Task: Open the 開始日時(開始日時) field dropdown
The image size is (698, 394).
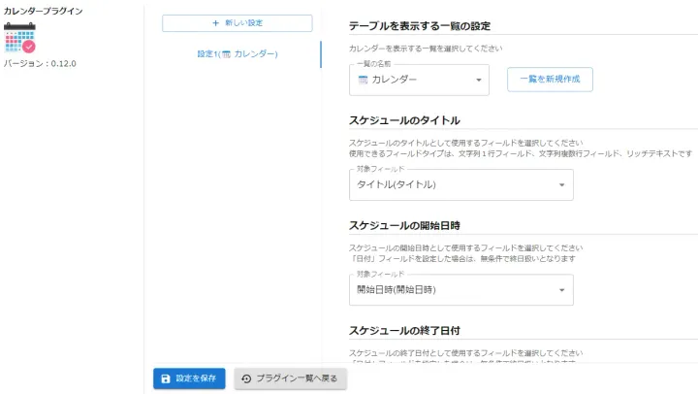Action: coord(461,290)
